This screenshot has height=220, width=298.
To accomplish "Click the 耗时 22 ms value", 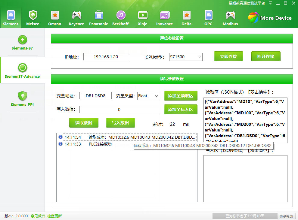I will click(x=172, y=124).
